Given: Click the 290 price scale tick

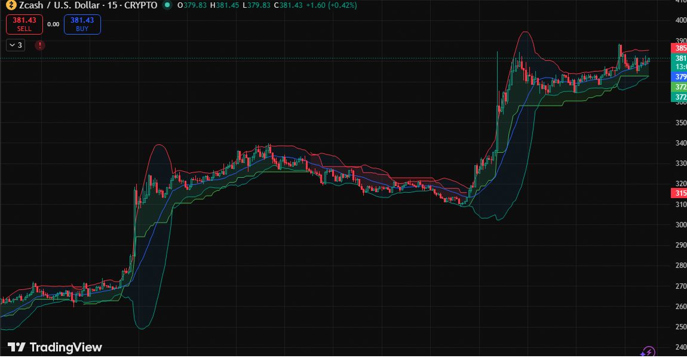Looking at the screenshot, I should click(681, 245).
